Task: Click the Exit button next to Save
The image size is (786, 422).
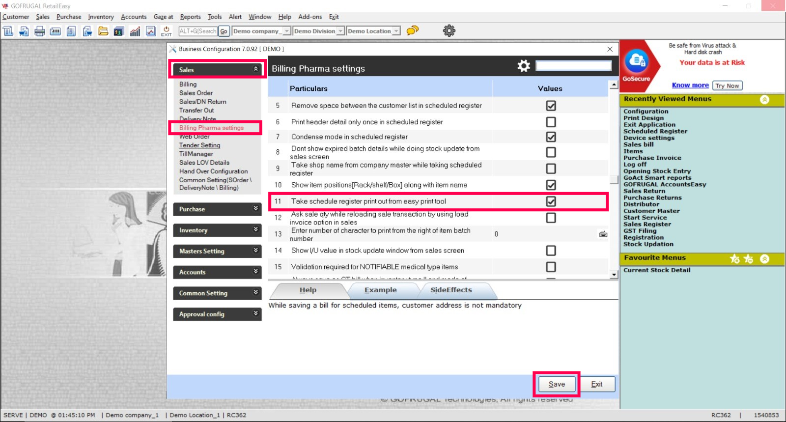Action: point(597,384)
